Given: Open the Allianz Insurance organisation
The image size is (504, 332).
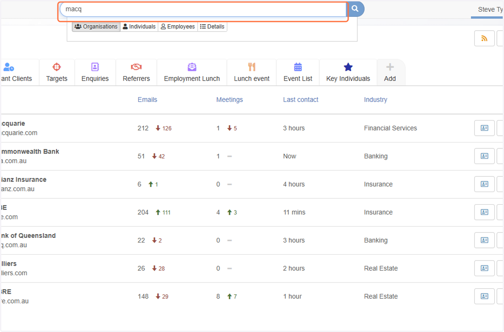Looking at the screenshot, I should [x=23, y=179].
